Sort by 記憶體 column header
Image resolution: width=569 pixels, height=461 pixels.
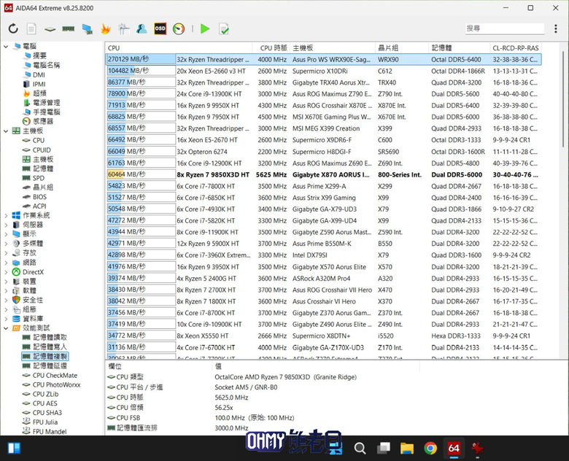[x=459, y=48]
